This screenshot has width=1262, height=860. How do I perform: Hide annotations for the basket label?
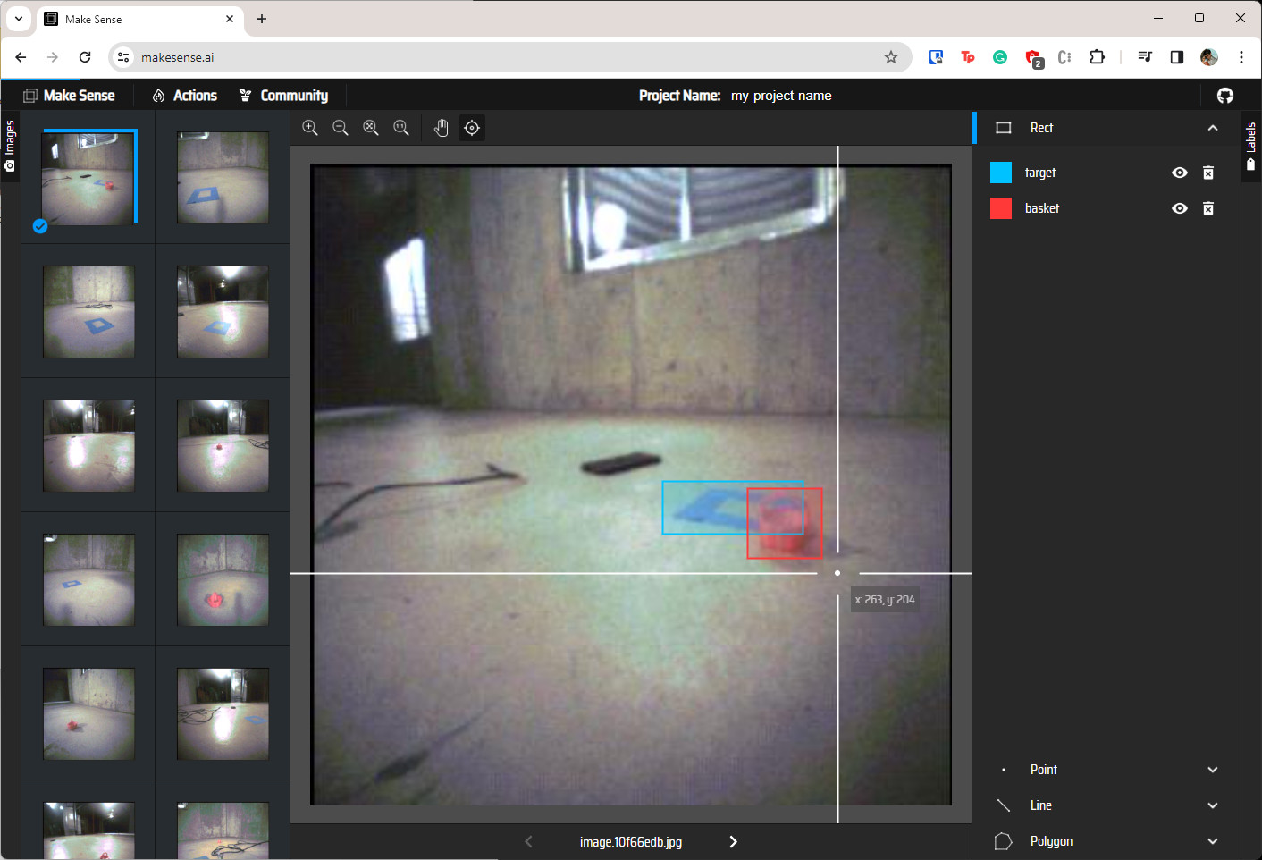tap(1179, 207)
